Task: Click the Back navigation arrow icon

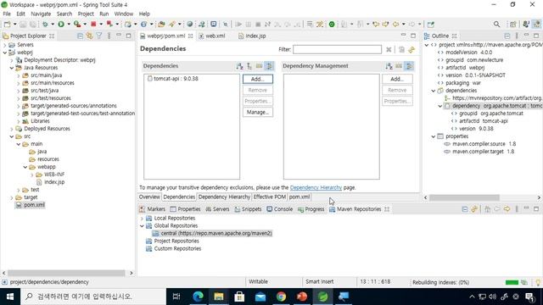Action: pos(395,25)
